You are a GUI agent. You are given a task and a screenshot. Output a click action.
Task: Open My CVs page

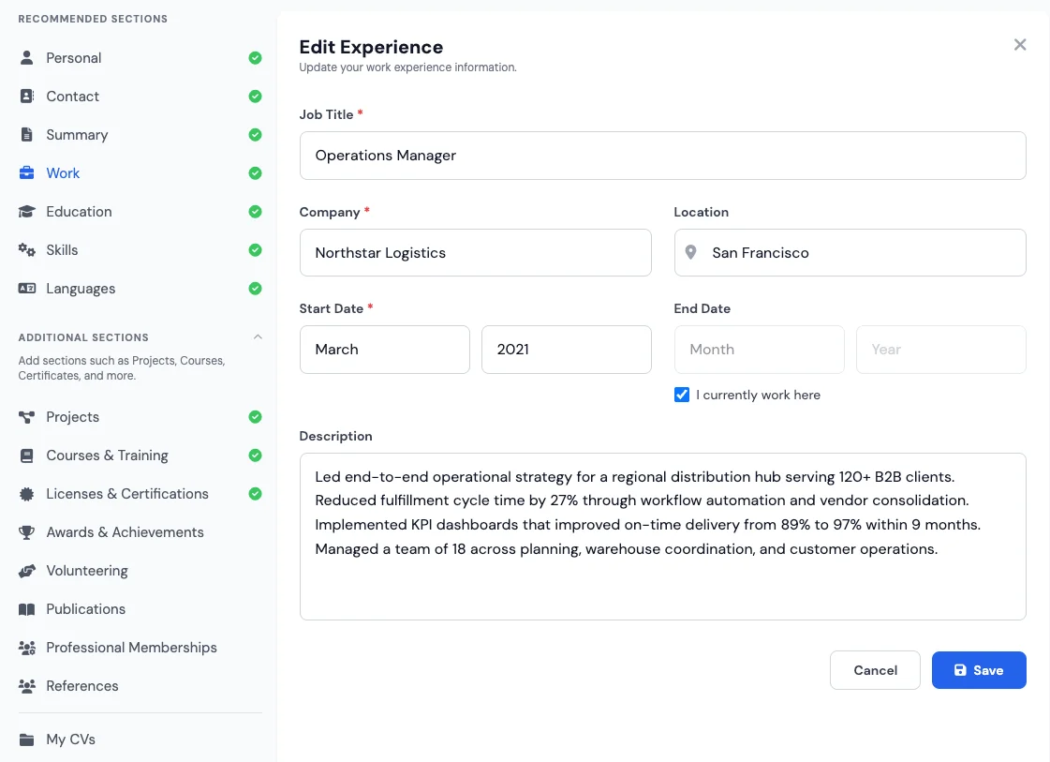click(x=140, y=740)
